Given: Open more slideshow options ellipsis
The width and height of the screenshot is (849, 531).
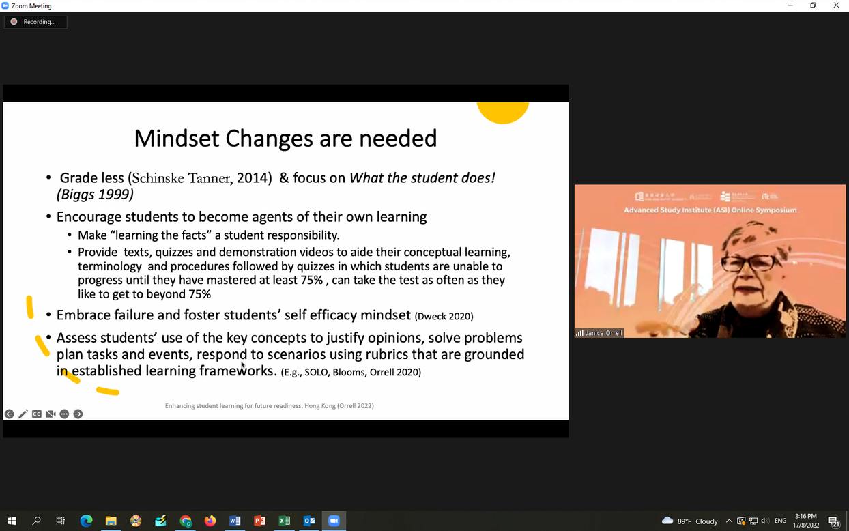Looking at the screenshot, I should click(64, 414).
